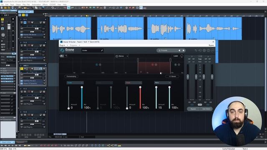Solo the AUX 1 track in track list
Image resolution: width=267 pixels, height=150 pixels.
coord(22,68)
